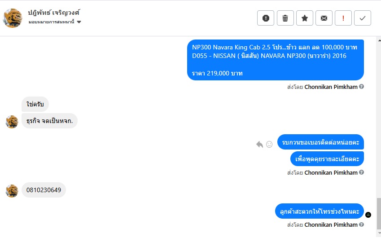
Task: Star this conversation as follow-up
Action: click(305, 18)
